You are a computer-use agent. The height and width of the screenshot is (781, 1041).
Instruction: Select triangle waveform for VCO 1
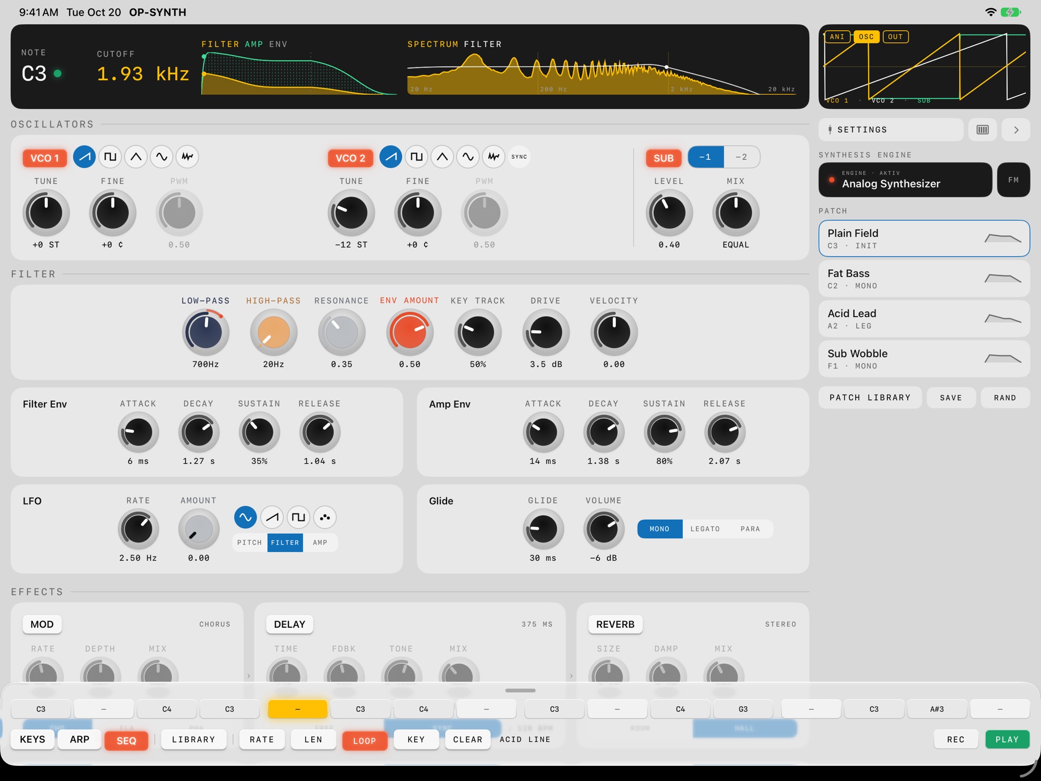136,157
